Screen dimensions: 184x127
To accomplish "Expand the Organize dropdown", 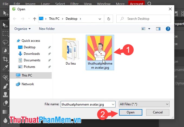I will click(x=22, y=28).
